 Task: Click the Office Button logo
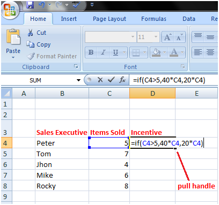pos(10,10)
